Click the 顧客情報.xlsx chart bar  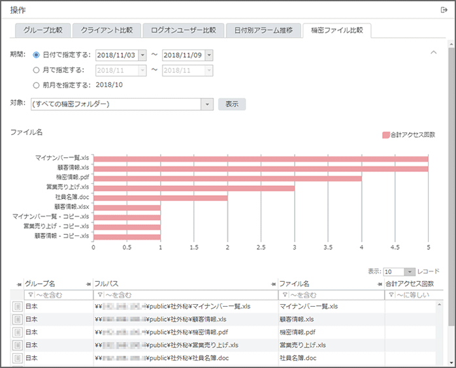[127, 208]
